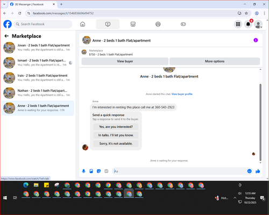Viewport: 269px width, 215px height.
Task: Open a new browser tab
Action: click(61, 4)
